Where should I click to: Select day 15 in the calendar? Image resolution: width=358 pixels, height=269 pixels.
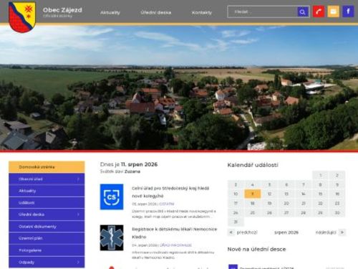pyautogui.click(x=320, y=194)
